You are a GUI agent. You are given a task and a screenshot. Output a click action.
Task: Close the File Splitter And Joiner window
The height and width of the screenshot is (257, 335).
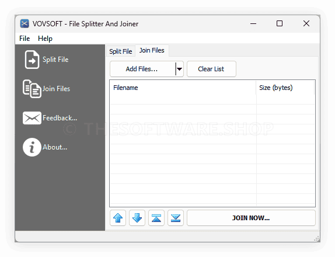click(306, 23)
